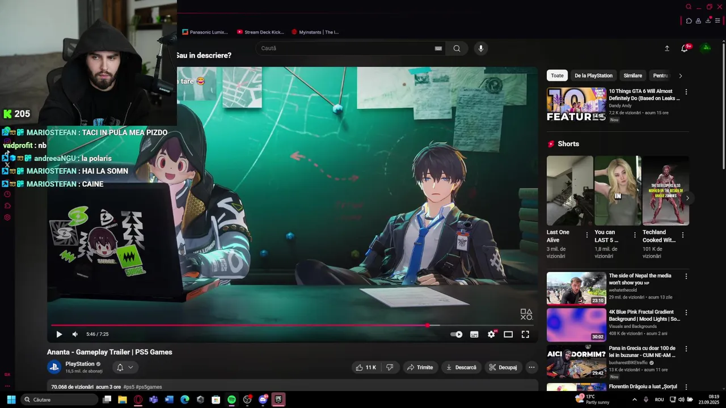
Task: Open options for the You can LAST short
Action: [x=635, y=235]
